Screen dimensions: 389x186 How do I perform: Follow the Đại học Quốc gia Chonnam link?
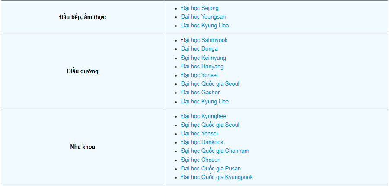click(215, 151)
